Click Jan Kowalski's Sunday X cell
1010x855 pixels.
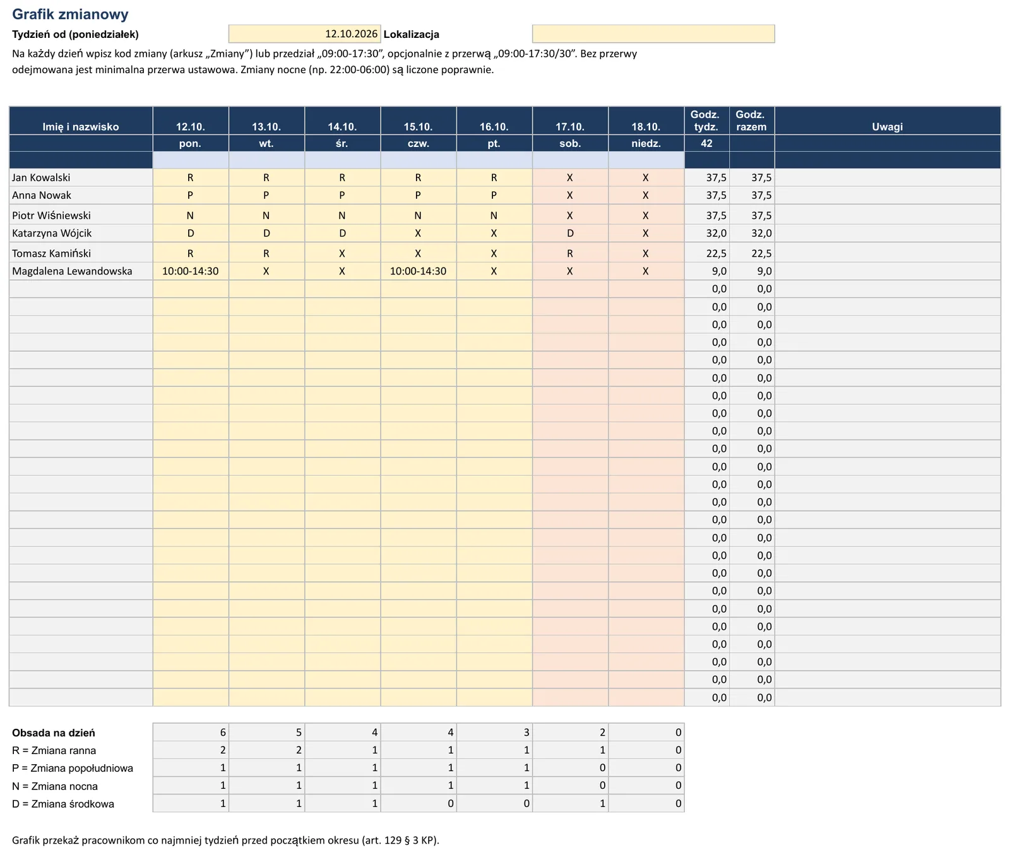(x=646, y=178)
